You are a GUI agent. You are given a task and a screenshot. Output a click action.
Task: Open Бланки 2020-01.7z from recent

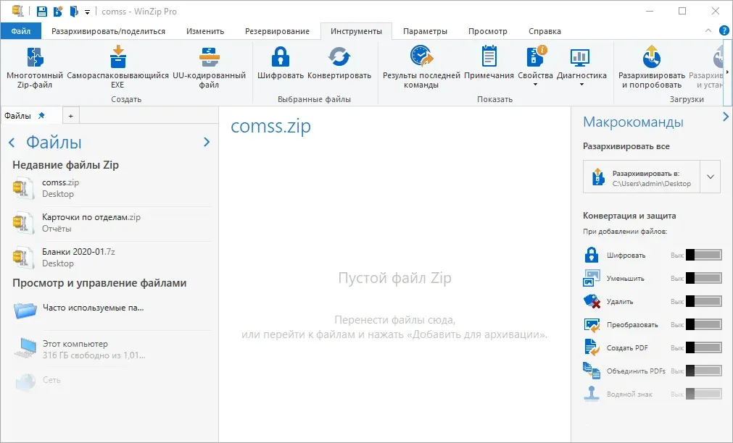tap(112, 257)
